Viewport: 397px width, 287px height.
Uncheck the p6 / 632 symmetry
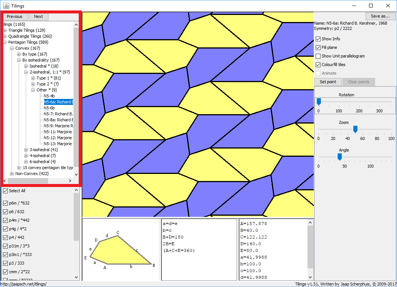coord(5,212)
